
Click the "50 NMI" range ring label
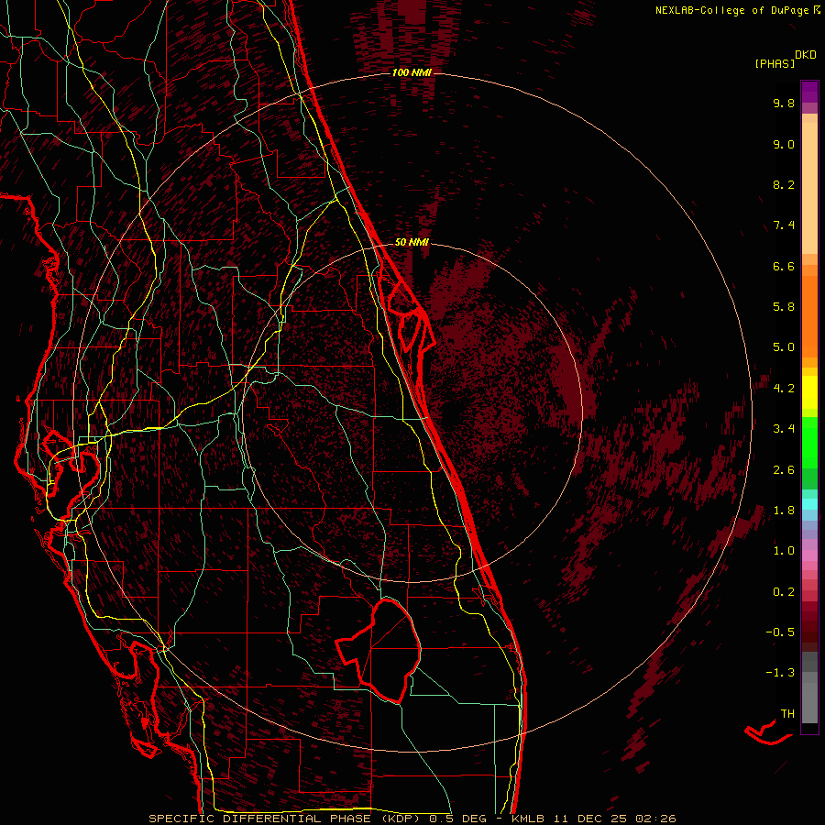tap(412, 242)
